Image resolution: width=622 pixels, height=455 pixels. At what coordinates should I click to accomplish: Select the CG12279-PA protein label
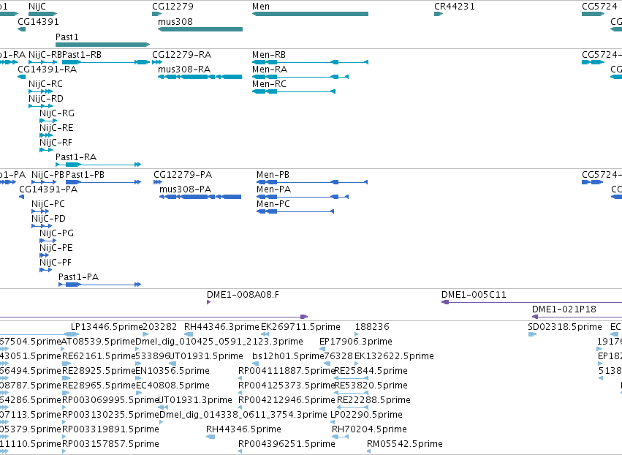tap(183, 175)
